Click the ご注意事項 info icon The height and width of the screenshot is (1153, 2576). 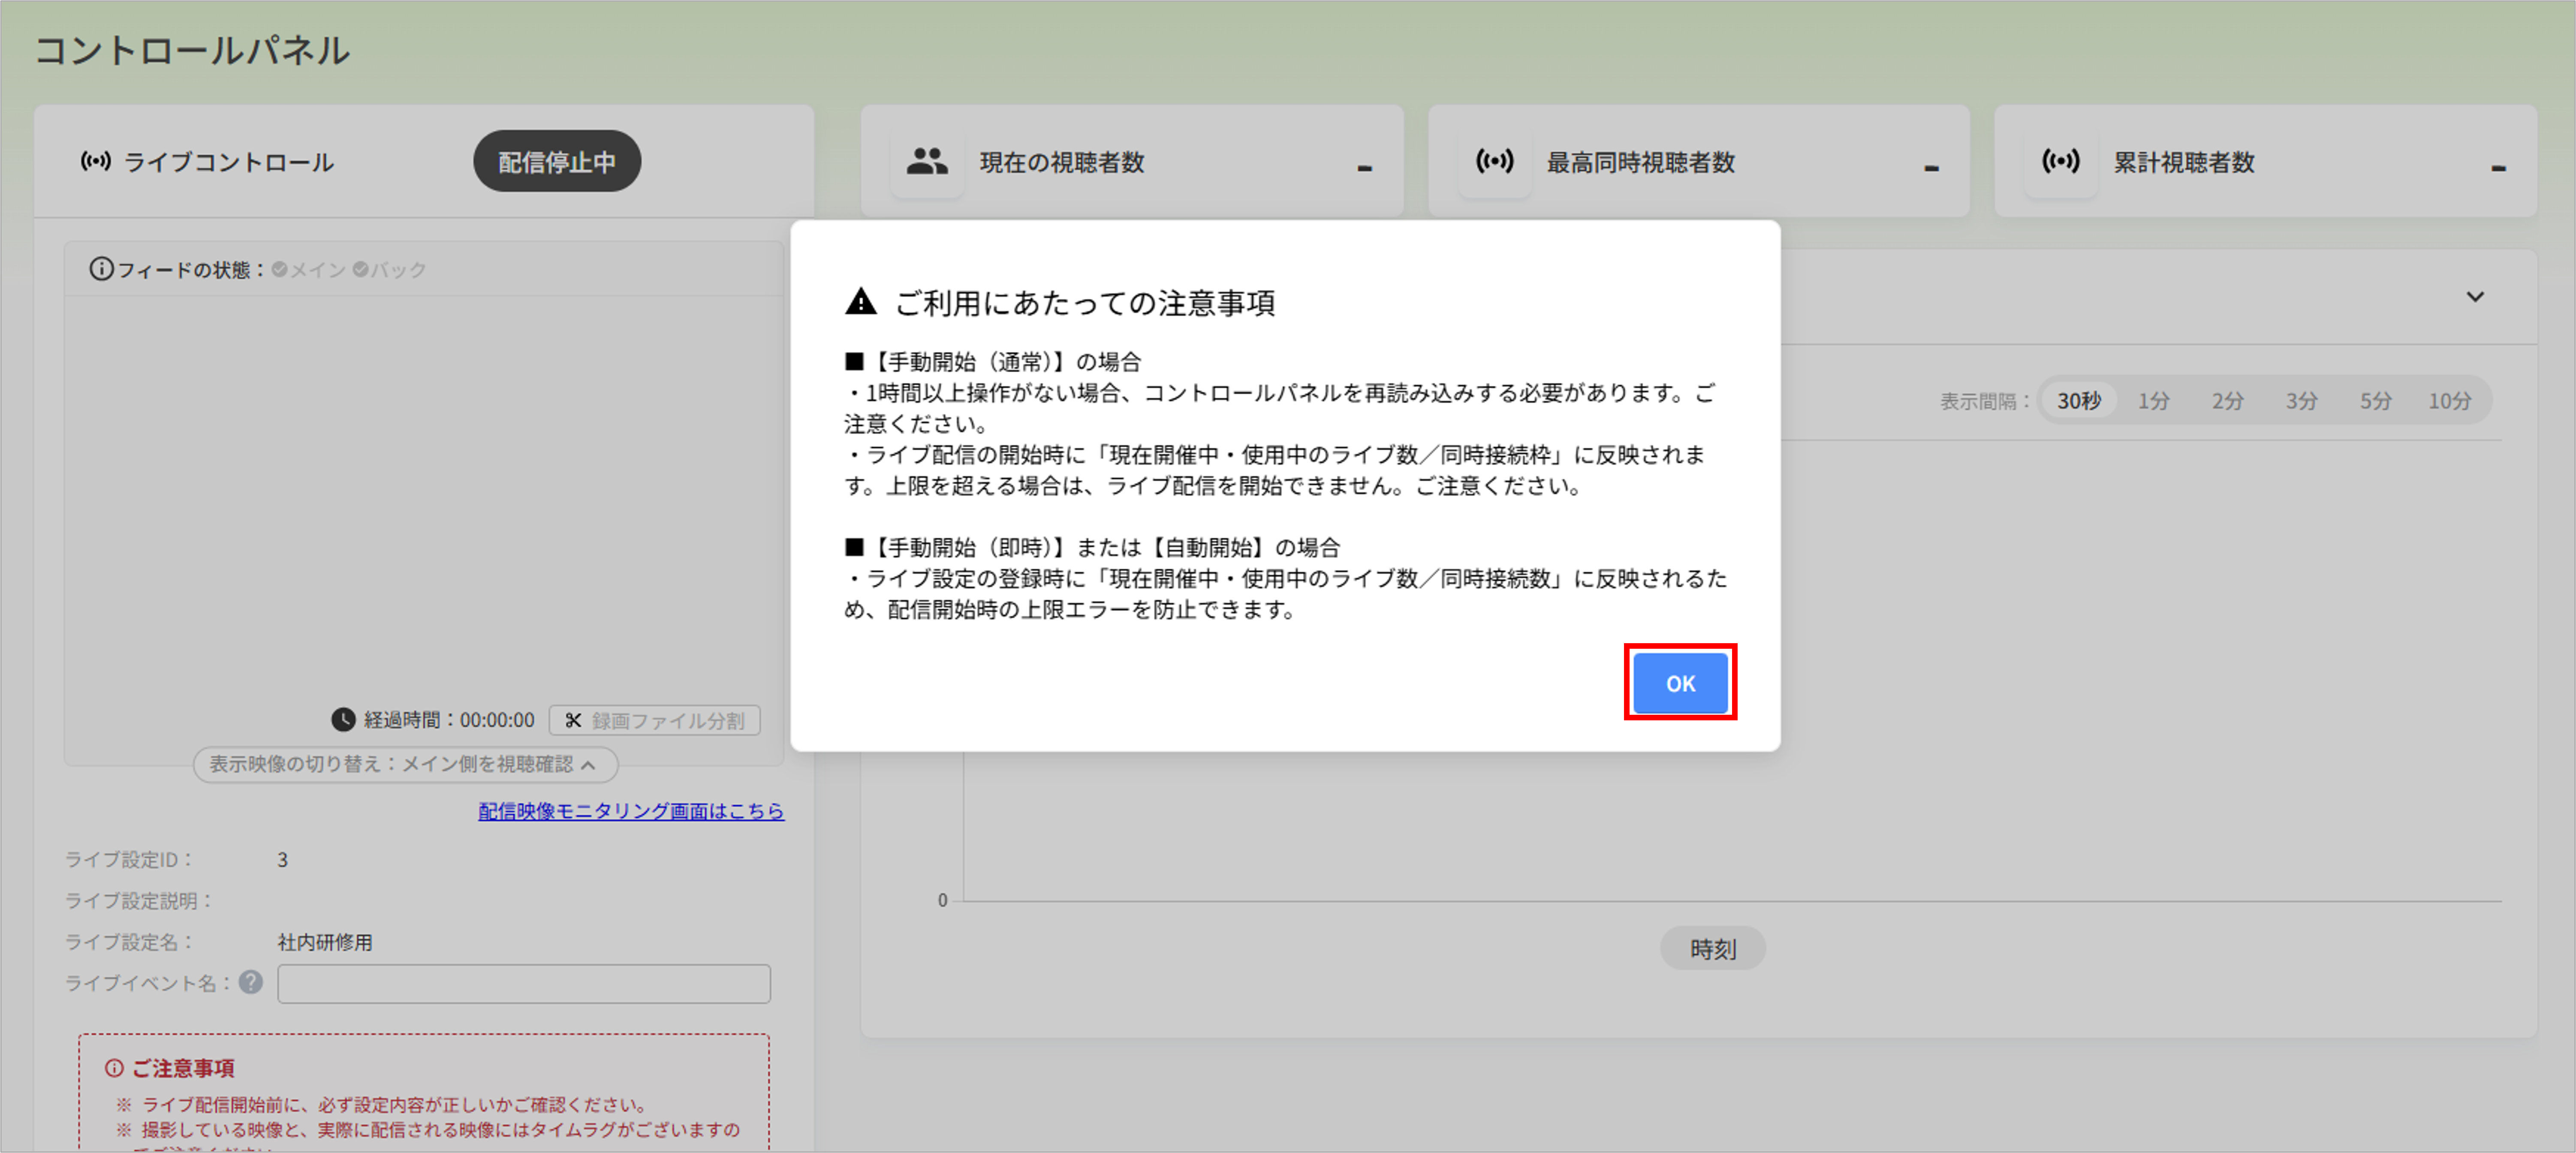[114, 1068]
